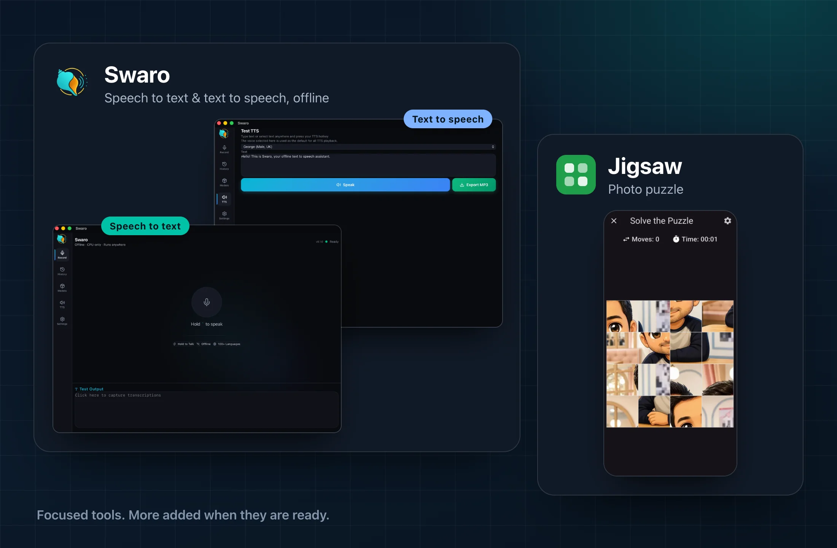Expand the George (Male, UK) voice dropdown
837x548 pixels.
368,147
